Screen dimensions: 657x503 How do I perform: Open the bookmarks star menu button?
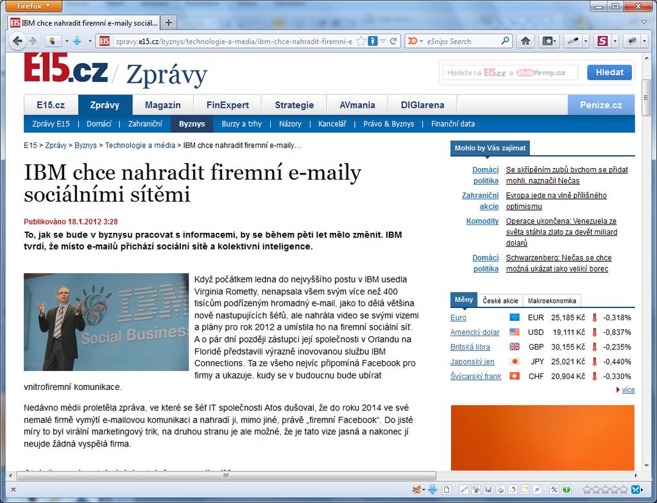549,41
